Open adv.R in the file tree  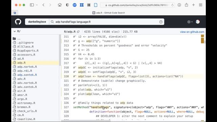21,79
